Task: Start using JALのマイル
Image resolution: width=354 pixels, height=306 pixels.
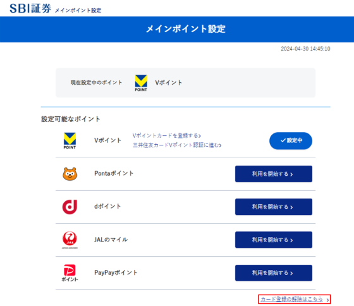Action: pos(274,240)
